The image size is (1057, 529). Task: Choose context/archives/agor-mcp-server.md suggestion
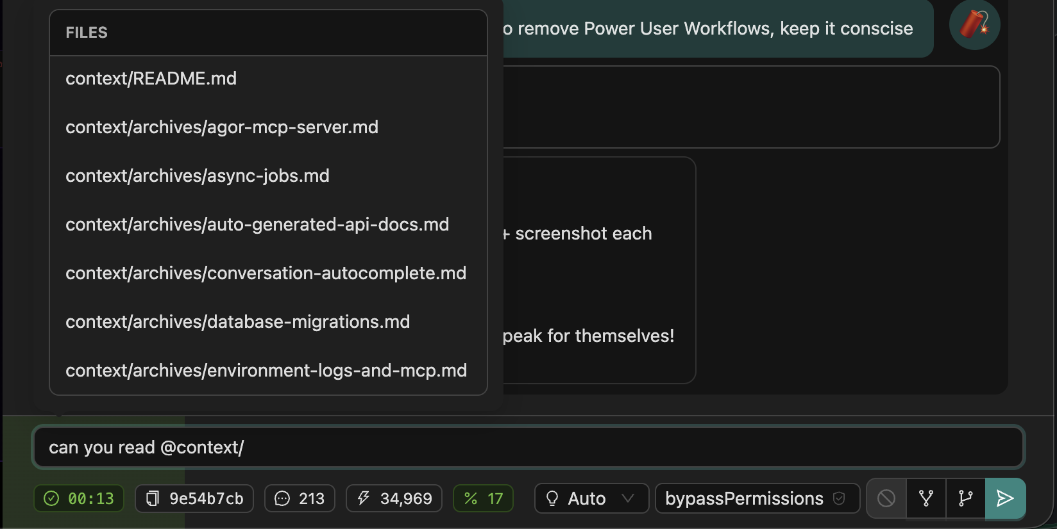point(268,127)
